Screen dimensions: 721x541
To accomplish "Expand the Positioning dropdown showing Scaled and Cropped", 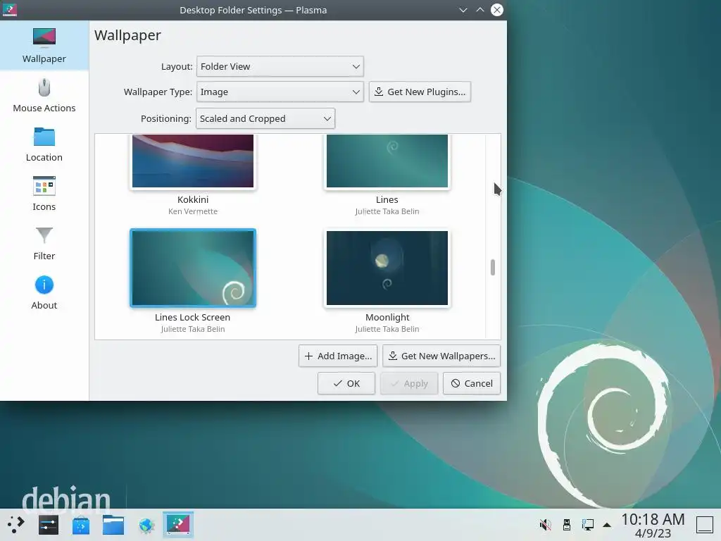I will (x=265, y=118).
